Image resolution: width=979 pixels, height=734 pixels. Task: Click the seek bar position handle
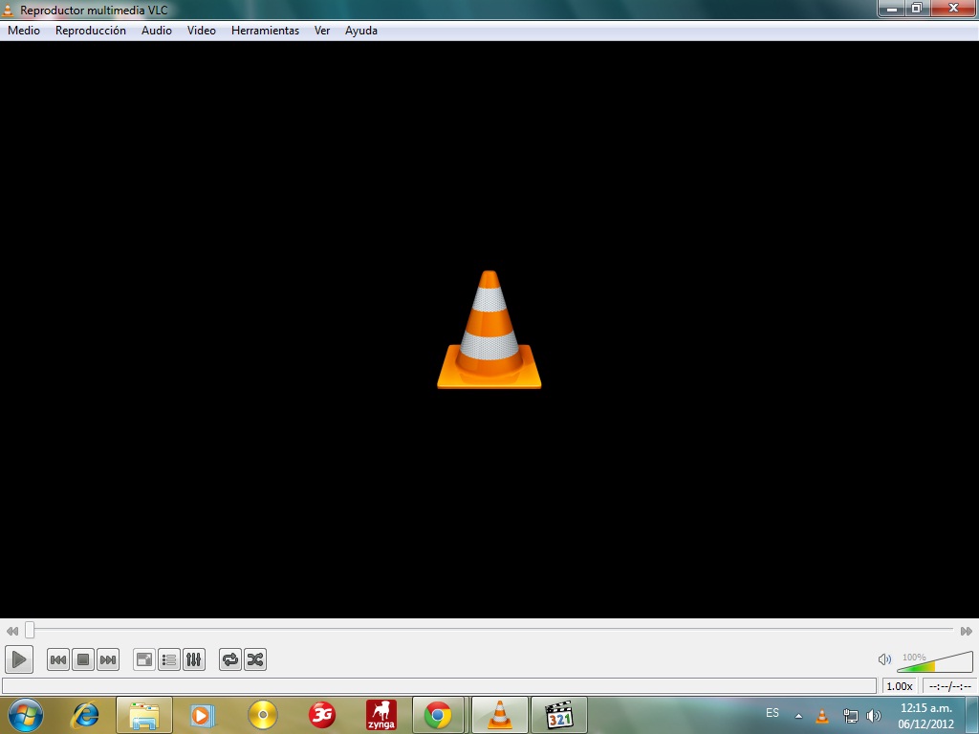pyautogui.click(x=30, y=630)
